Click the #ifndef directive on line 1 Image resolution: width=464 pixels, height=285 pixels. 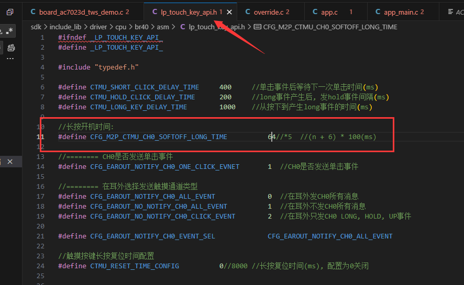pyautogui.click(x=72, y=38)
